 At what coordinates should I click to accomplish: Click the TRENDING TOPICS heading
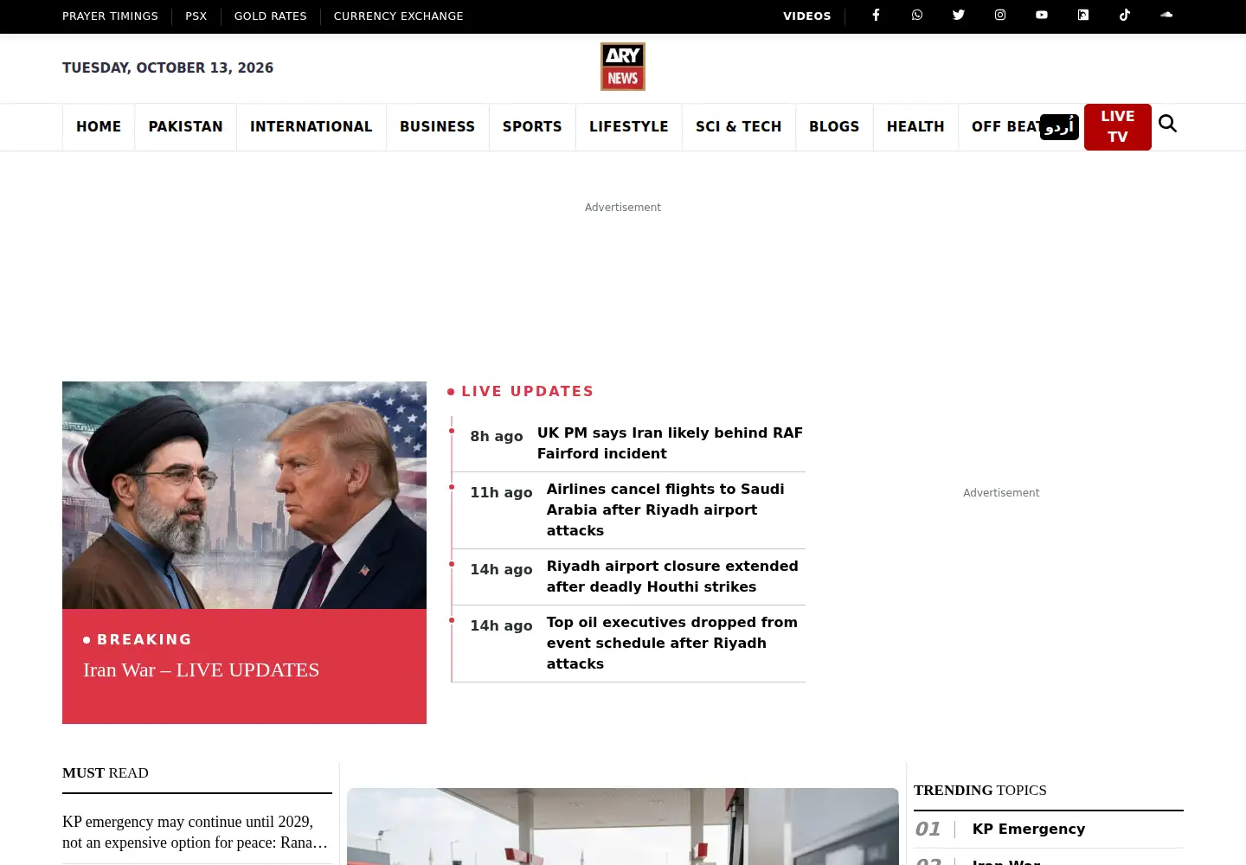coord(980,790)
